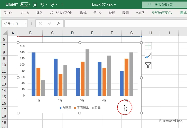Image resolution: width=187 pixels, height=128 pixels.
Task: Select column G header
Action: tap(132, 33)
